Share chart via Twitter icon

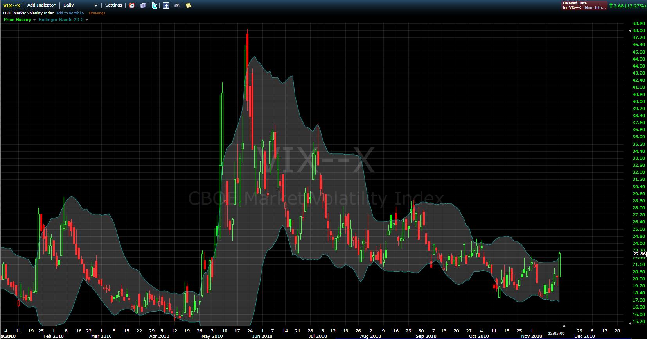(x=155, y=5)
